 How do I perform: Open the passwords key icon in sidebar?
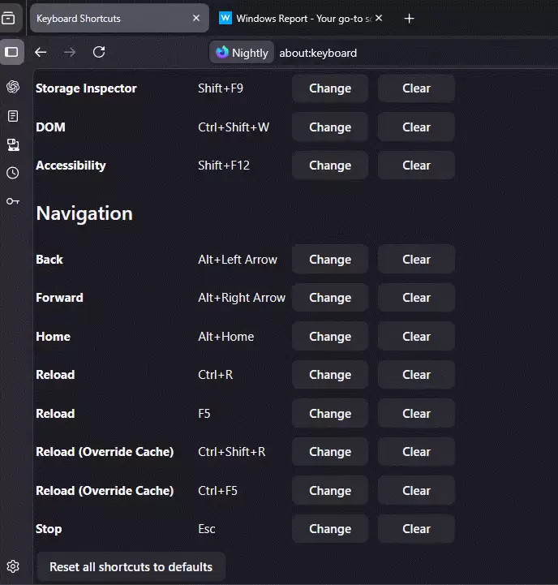coord(12,201)
